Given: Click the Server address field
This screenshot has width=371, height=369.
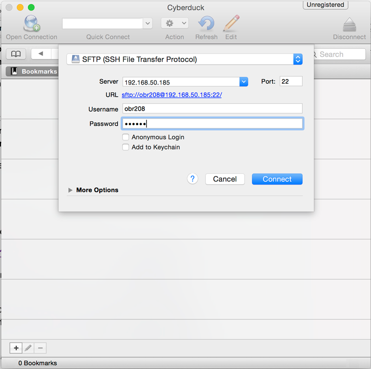Looking at the screenshot, I should (181, 82).
